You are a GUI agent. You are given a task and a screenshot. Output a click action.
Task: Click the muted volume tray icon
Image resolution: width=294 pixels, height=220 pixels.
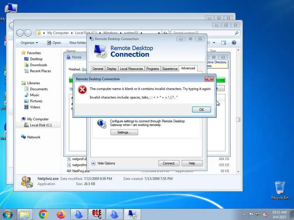265,215
